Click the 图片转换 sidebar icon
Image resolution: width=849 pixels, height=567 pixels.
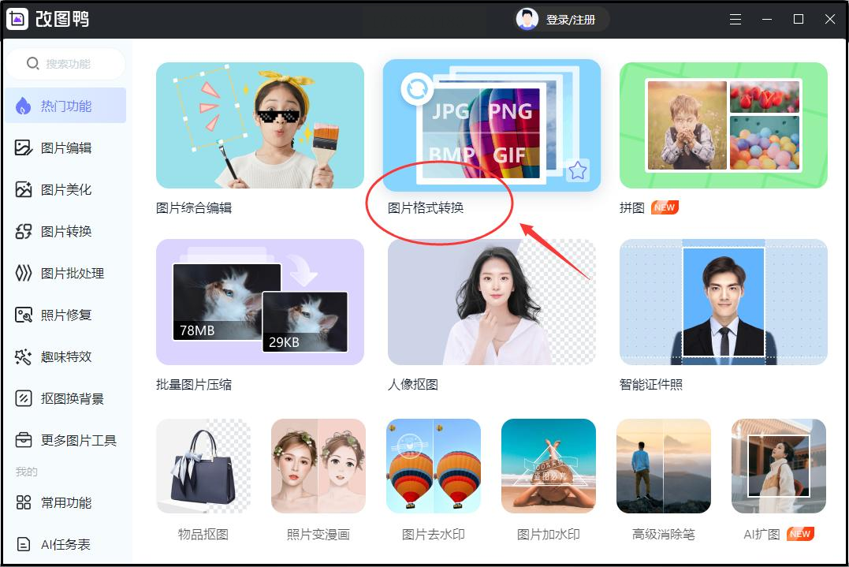pos(24,231)
